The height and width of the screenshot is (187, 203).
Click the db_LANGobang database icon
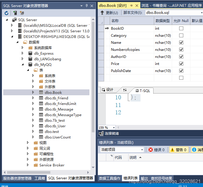tap(30, 59)
